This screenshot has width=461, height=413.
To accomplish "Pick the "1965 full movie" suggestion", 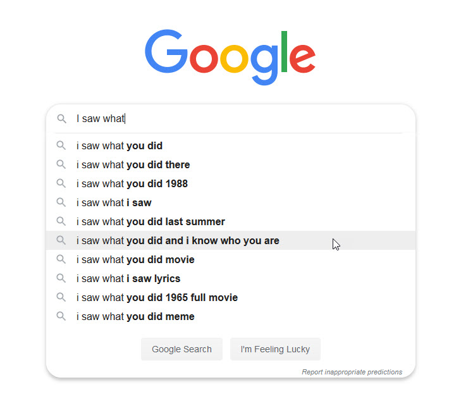I will (157, 297).
